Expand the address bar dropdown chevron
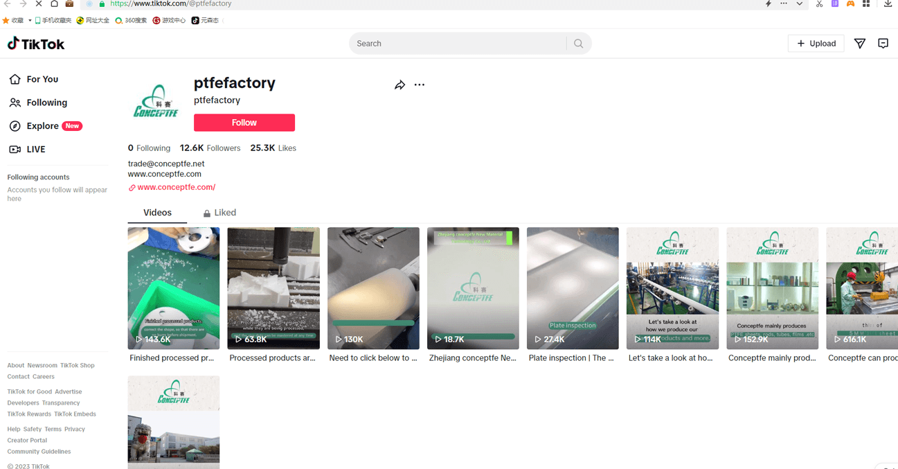Image resolution: width=898 pixels, height=469 pixels. coord(800,3)
